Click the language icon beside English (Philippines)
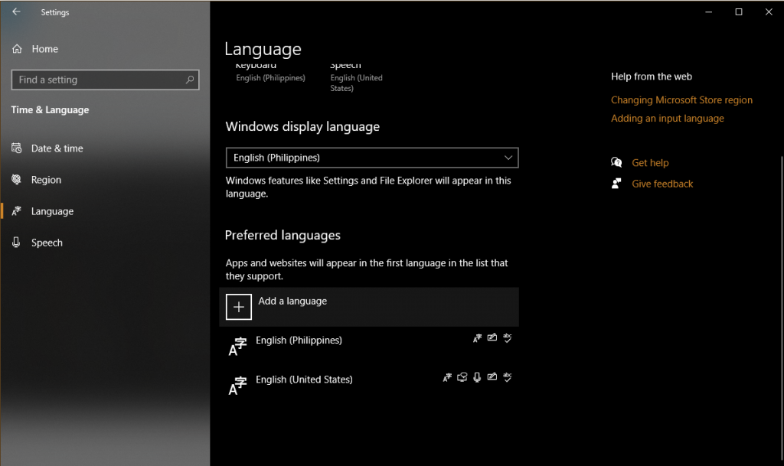The image size is (784, 466). pos(237,347)
